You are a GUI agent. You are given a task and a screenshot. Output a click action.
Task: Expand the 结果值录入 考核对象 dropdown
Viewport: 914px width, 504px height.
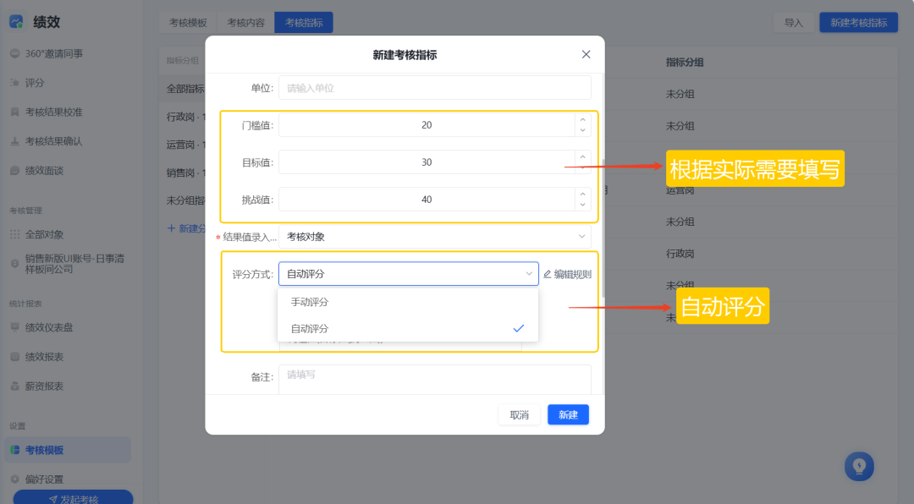(434, 237)
